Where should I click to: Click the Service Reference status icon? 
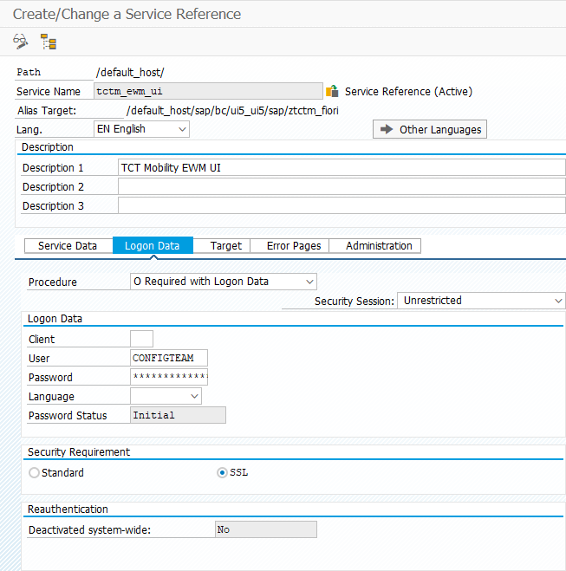pyautogui.click(x=332, y=91)
